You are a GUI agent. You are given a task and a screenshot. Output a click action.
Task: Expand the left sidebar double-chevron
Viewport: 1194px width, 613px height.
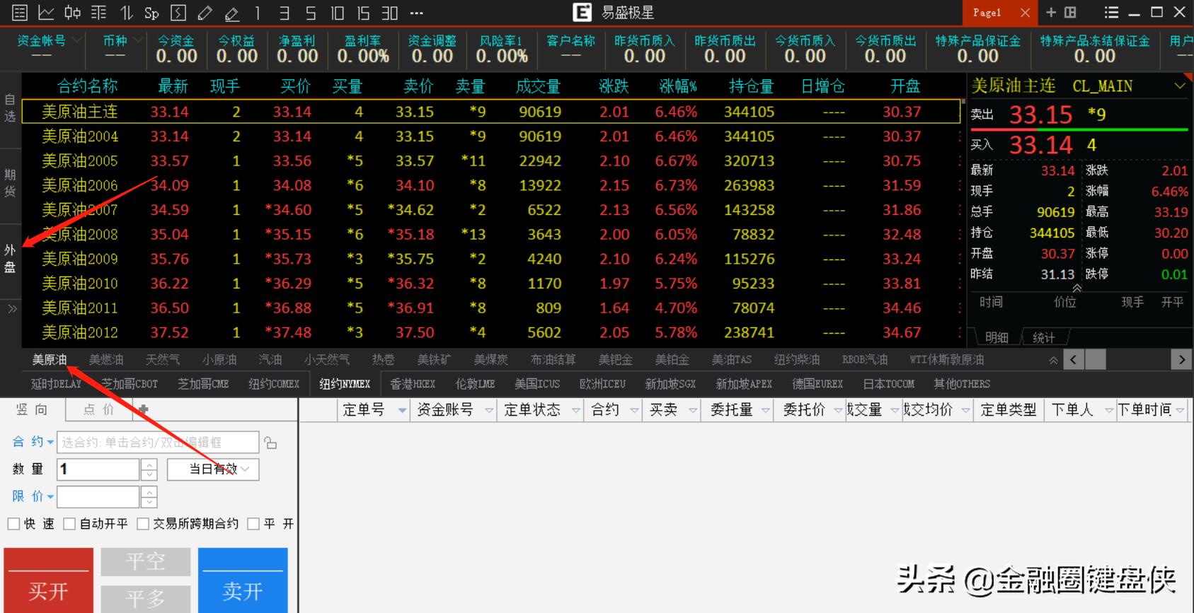click(12, 308)
